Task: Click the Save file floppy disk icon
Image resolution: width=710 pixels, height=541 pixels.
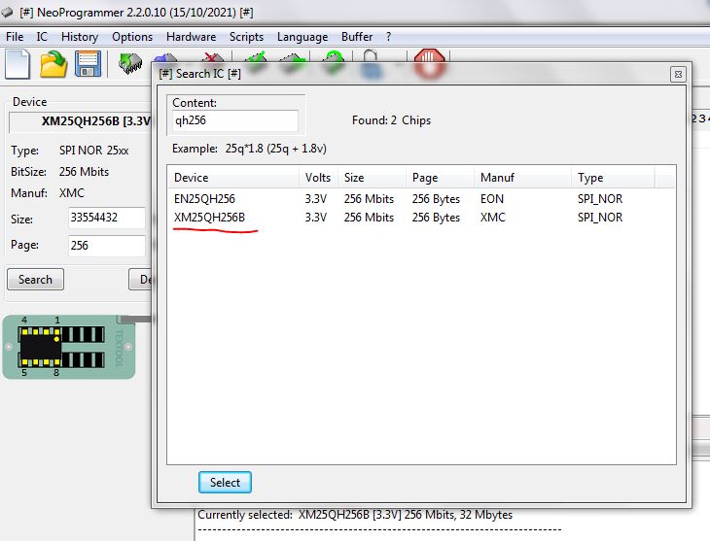Action: [89, 64]
